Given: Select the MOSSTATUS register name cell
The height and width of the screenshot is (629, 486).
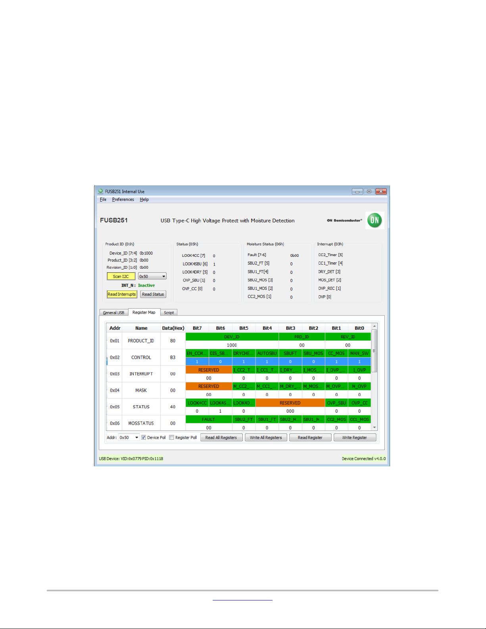Looking at the screenshot, I should [x=141, y=423].
